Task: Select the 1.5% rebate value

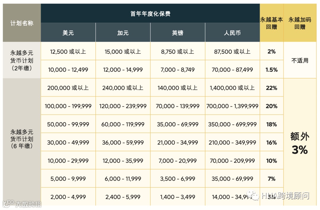Action: tap(272, 69)
